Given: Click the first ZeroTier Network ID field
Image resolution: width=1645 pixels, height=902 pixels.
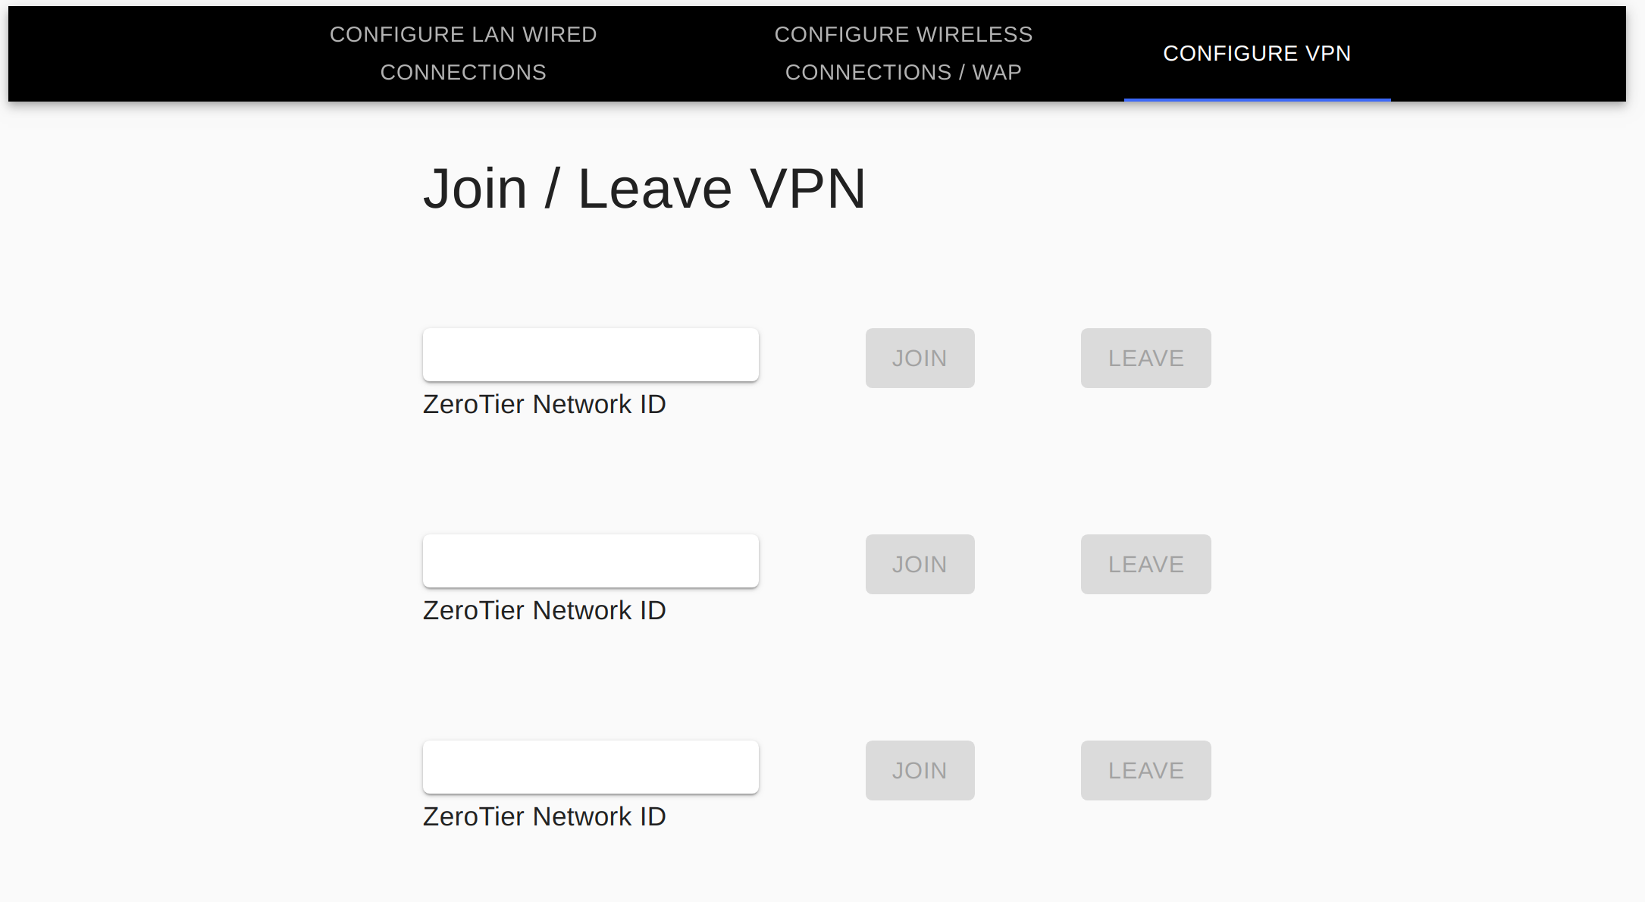Looking at the screenshot, I should [591, 355].
